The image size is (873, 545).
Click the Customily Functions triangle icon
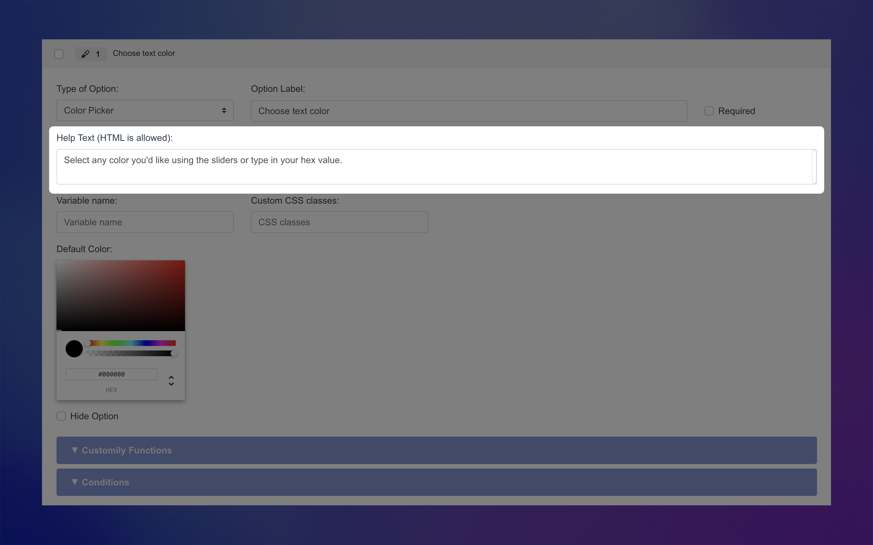[x=75, y=450]
